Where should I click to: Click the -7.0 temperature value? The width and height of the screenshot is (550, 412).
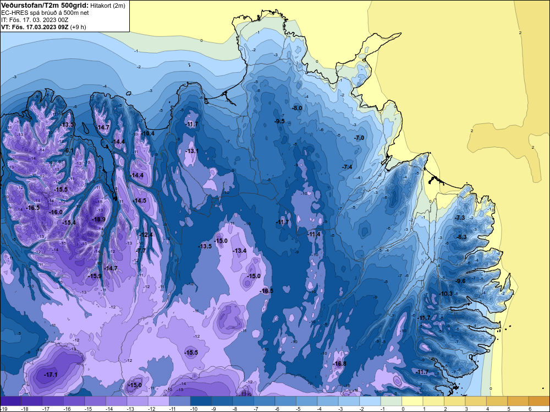359,138
